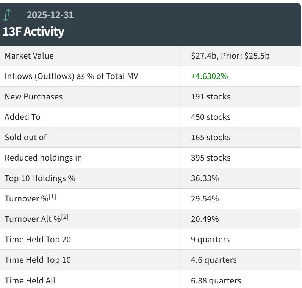
Task: Select the Top 10 Holdings % label
Action: (40, 178)
